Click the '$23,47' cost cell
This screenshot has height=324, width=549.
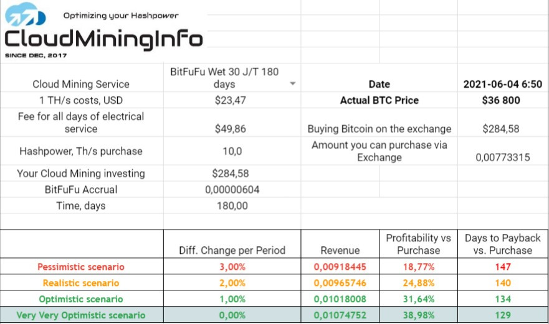coord(232,100)
